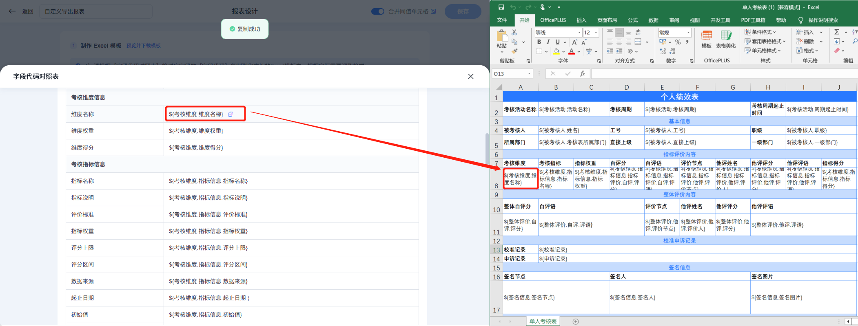
Task: Open the 单元格样式 dropdown
Action: (x=763, y=51)
